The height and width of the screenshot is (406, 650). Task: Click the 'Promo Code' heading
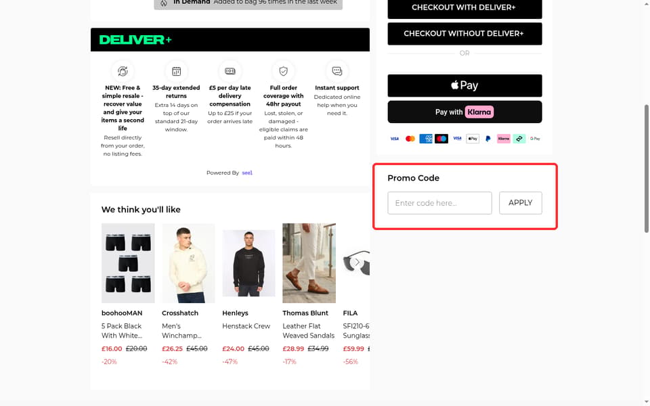click(x=413, y=178)
